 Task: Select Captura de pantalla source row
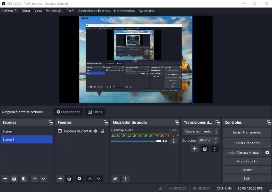click(81, 131)
